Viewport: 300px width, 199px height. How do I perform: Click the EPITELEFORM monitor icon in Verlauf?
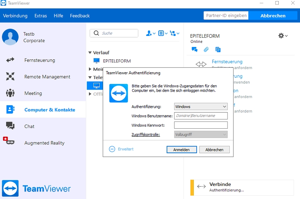(x=96, y=61)
